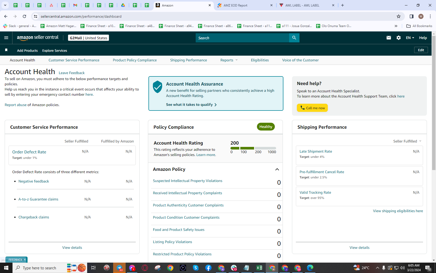Open the Report abuse link
Screen dimensions: 436x273
coord(16,105)
